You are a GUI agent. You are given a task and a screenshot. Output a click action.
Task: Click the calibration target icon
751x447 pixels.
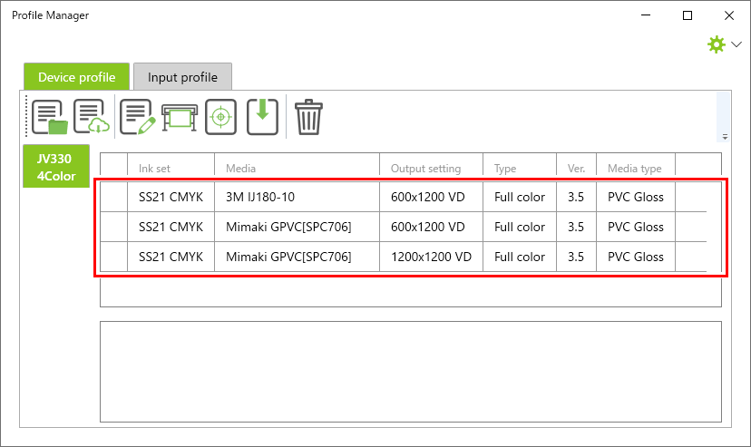tap(220, 117)
